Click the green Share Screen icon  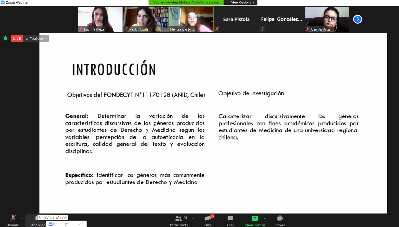[x=255, y=219]
